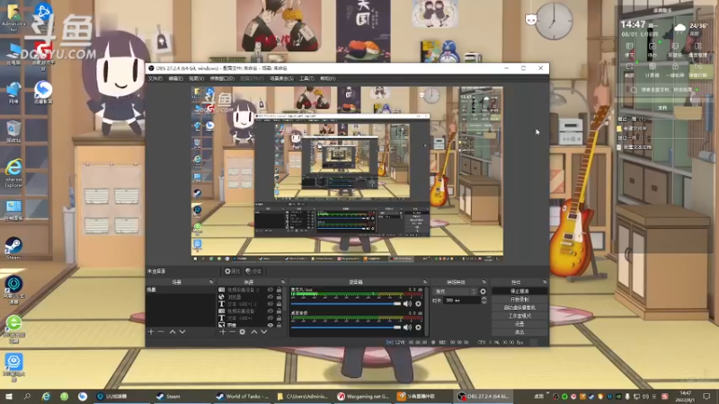Screen dimensions: 719x404
Task: Open the 视图(V) menu in OBS
Action: tap(196, 78)
